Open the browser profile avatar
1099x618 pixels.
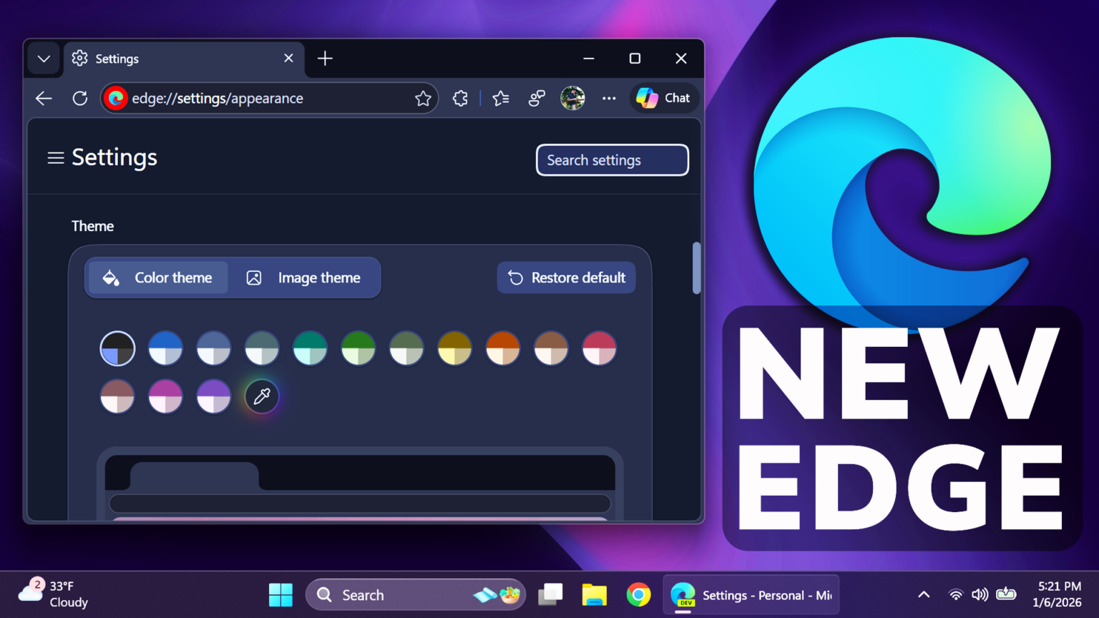(x=573, y=98)
